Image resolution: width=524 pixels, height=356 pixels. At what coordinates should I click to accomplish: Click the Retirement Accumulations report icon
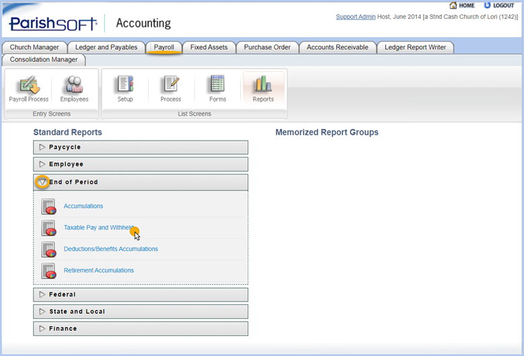point(48,271)
